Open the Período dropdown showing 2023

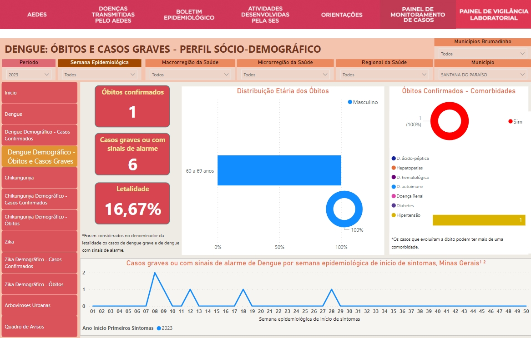(29, 75)
